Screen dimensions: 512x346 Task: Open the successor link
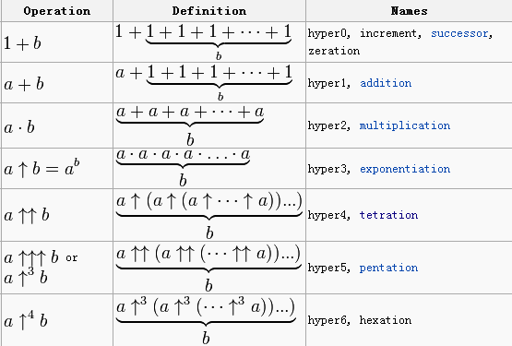coord(459,33)
